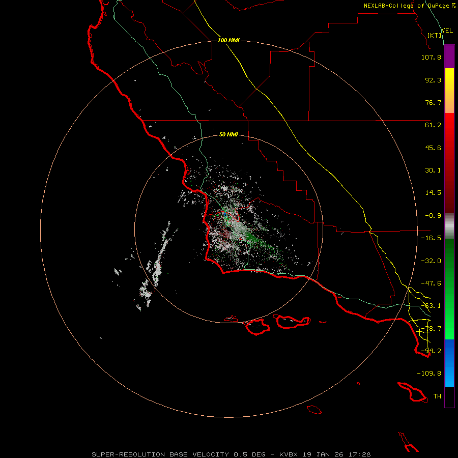Click the 14.5 velocity scale value
This screenshot has height=458, width=458.
click(x=433, y=193)
